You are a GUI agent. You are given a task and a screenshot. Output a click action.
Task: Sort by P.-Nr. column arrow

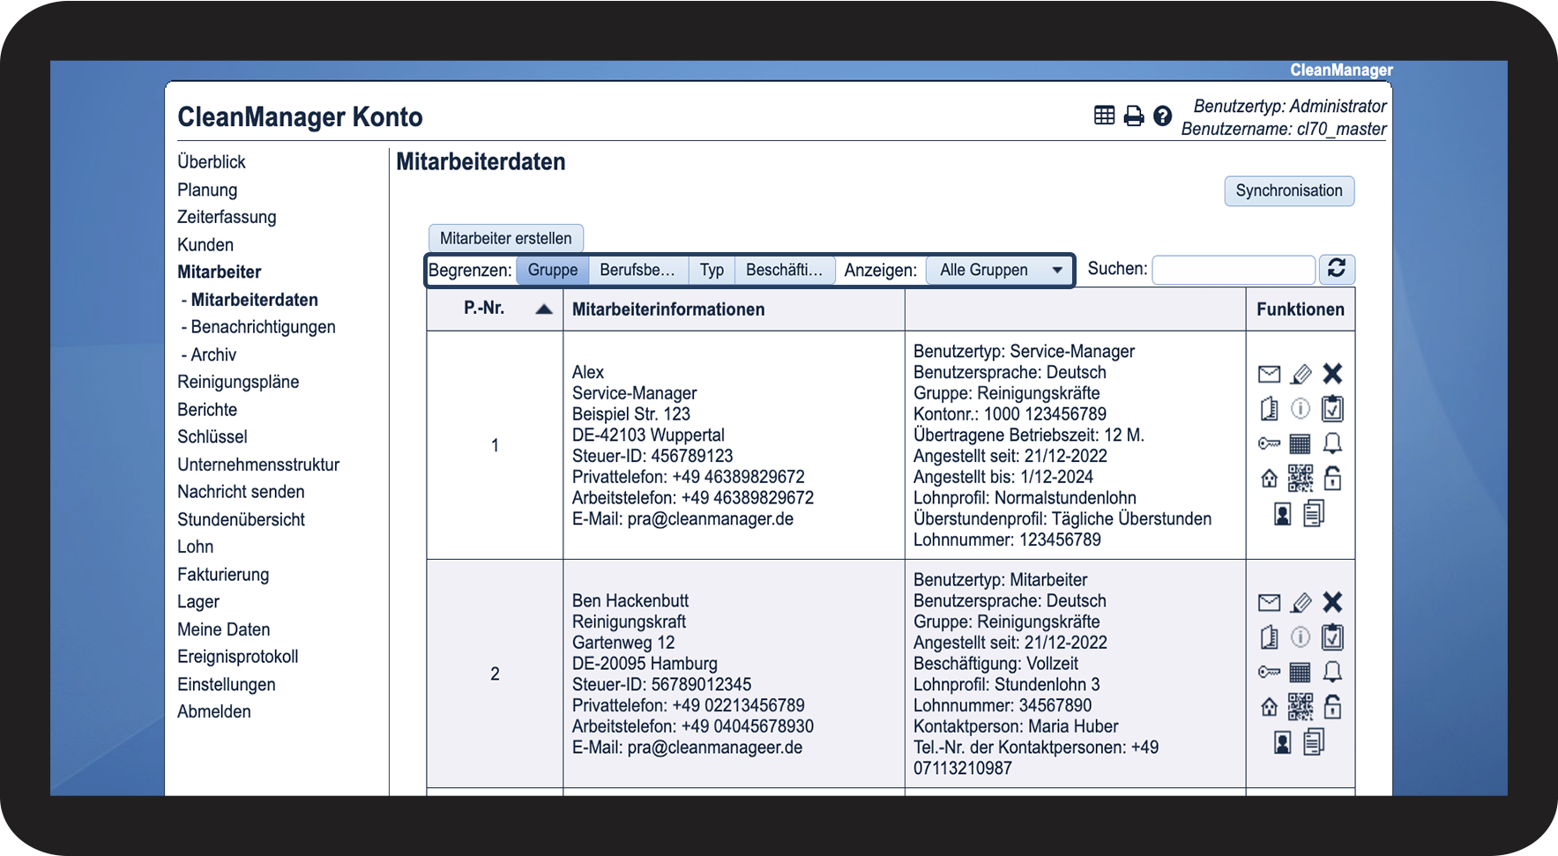pos(544,309)
